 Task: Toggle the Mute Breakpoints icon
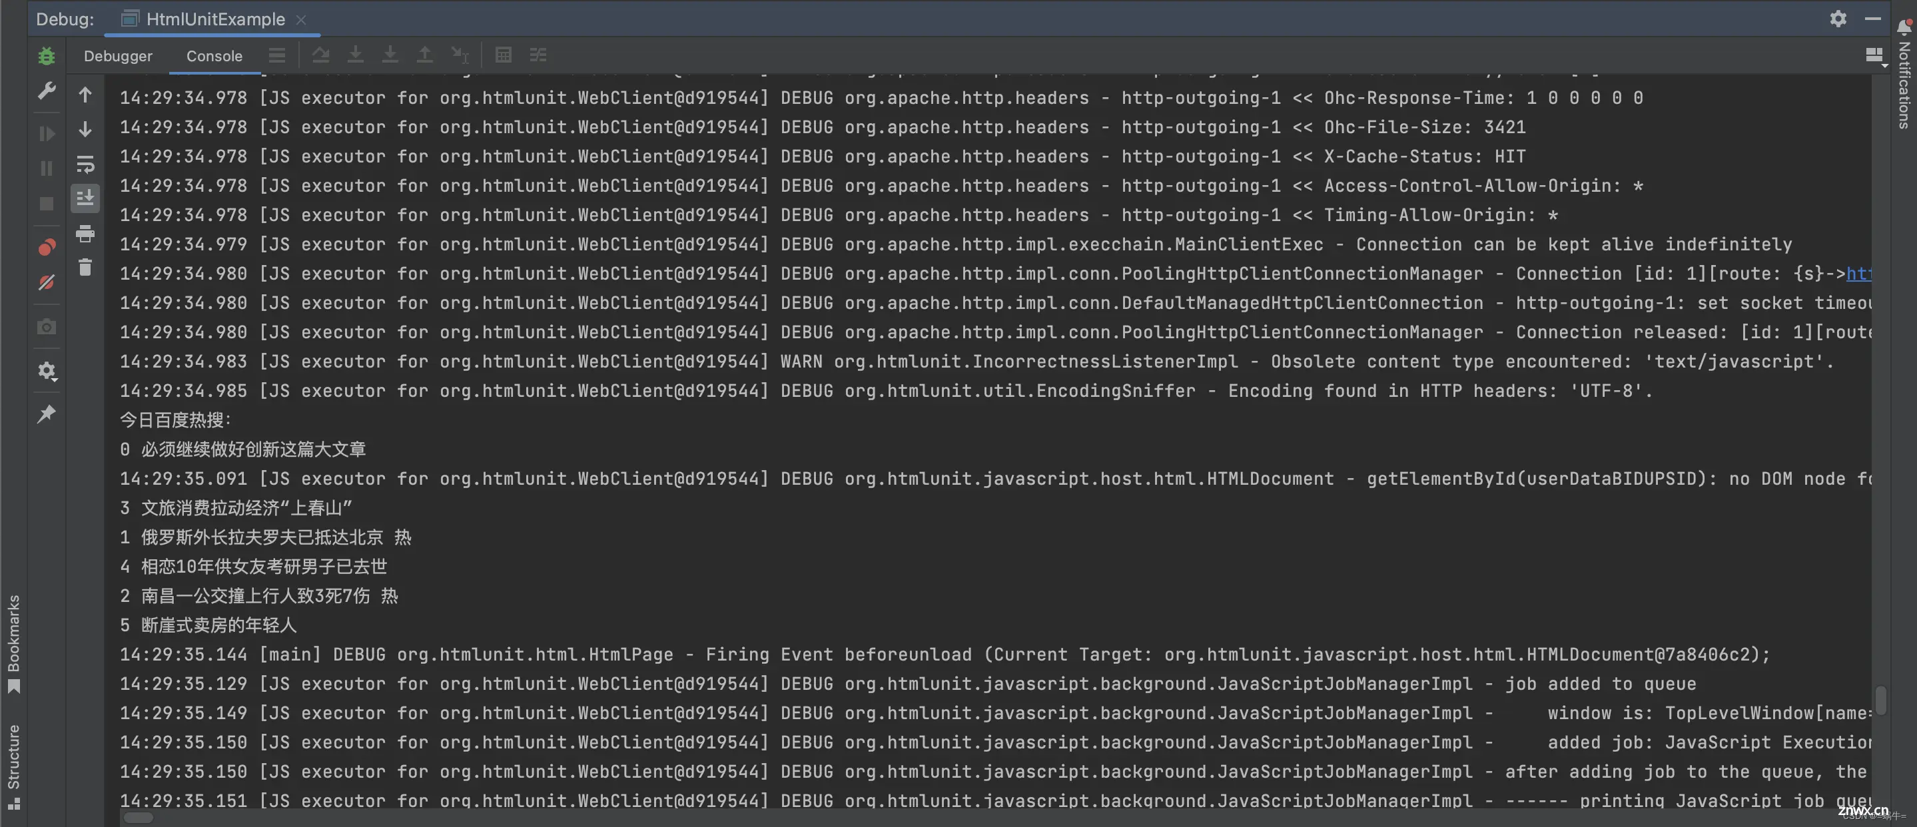coord(46,282)
